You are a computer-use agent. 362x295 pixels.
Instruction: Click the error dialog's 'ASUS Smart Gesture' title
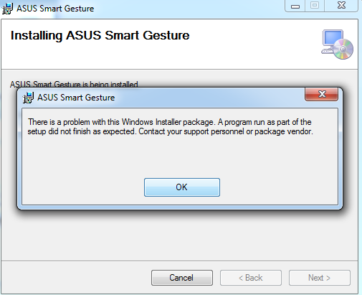76,98
